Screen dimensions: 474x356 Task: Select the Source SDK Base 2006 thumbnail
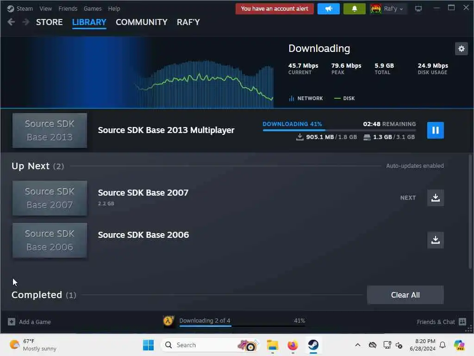pyautogui.click(x=50, y=241)
